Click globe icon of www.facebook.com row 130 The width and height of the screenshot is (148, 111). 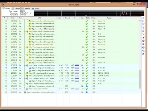pyautogui.click(x=27, y=89)
